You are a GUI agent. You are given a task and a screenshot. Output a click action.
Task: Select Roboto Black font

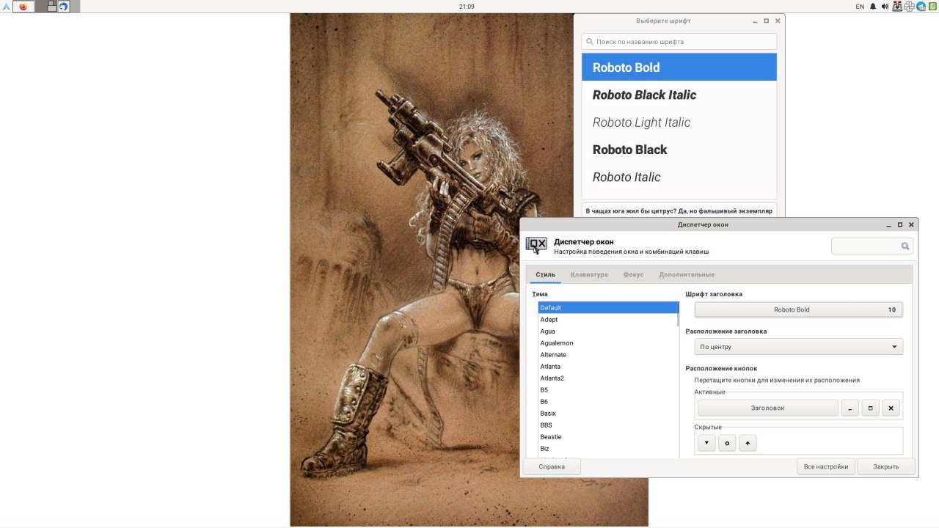[x=679, y=150]
